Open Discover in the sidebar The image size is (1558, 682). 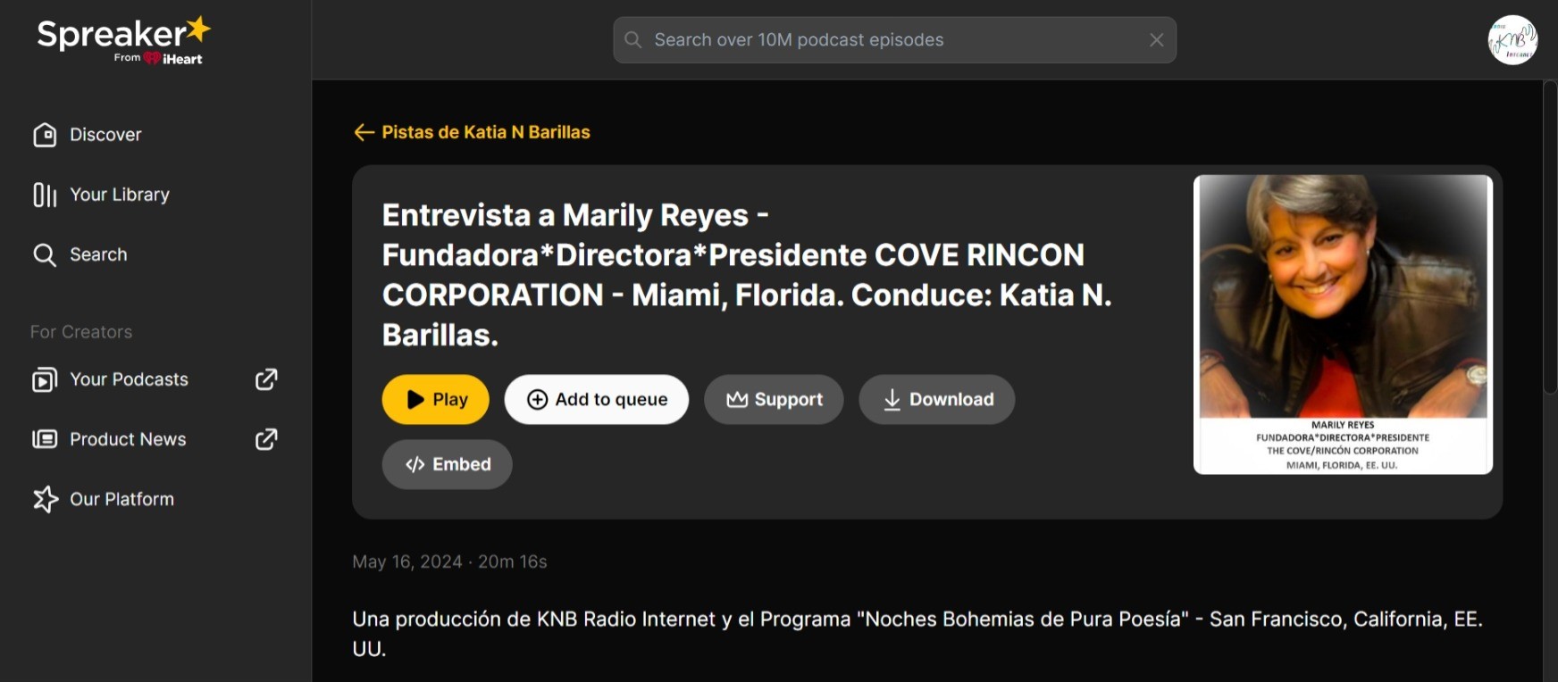coord(88,135)
